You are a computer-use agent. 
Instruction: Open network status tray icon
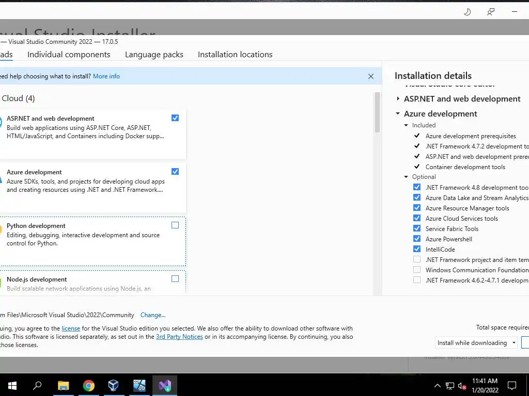tap(450, 386)
